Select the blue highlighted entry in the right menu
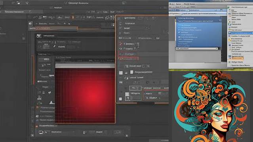The width and height of the screenshot is (253, 142). pyautogui.click(x=240, y=33)
